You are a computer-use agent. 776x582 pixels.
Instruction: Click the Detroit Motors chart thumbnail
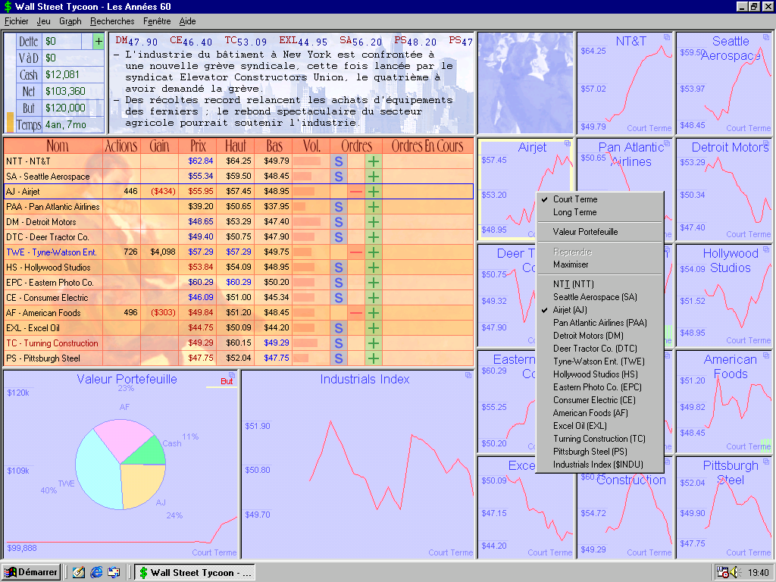click(724, 189)
